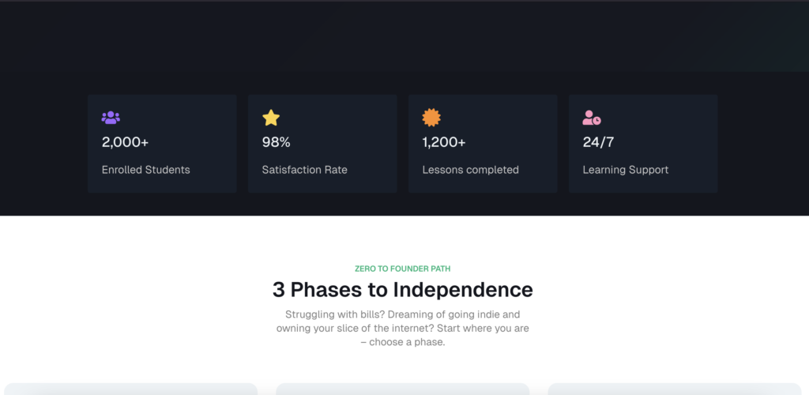Open the third phase card at bottom right
Screen dimensions: 809x395
[675, 389]
